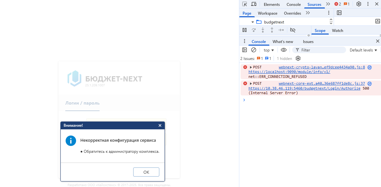Screen dimensions: 381x187
Task: Click the ERR_CONNECTION_REFUSED error text
Action: tap(278, 77)
